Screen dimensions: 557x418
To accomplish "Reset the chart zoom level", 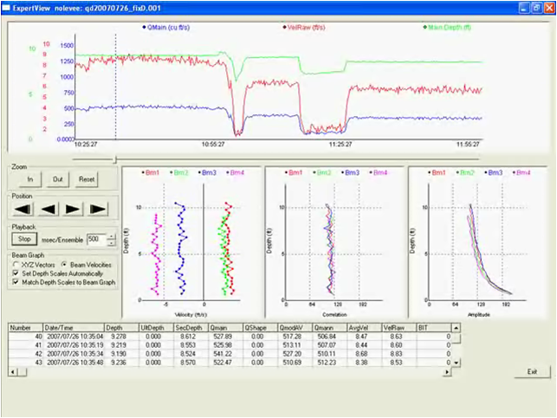I will (x=86, y=179).
